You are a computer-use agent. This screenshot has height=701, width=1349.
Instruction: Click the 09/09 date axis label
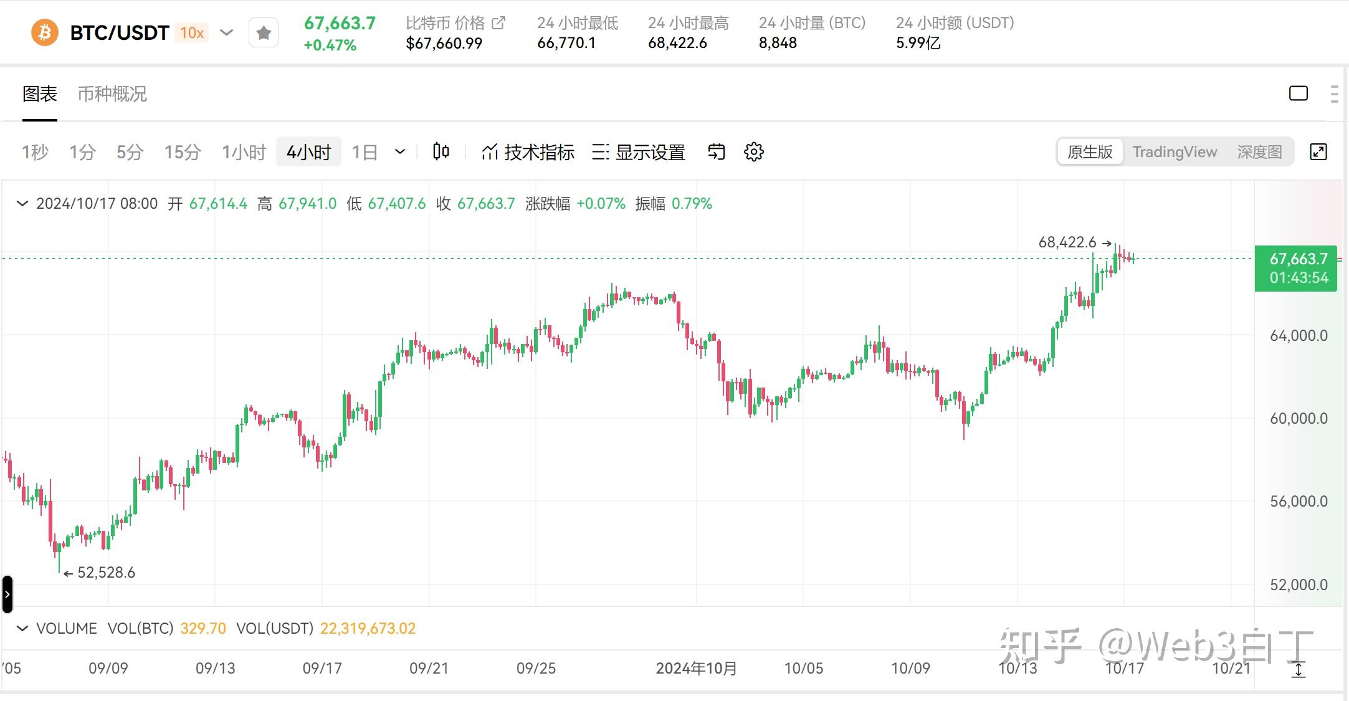(x=108, y=669)
